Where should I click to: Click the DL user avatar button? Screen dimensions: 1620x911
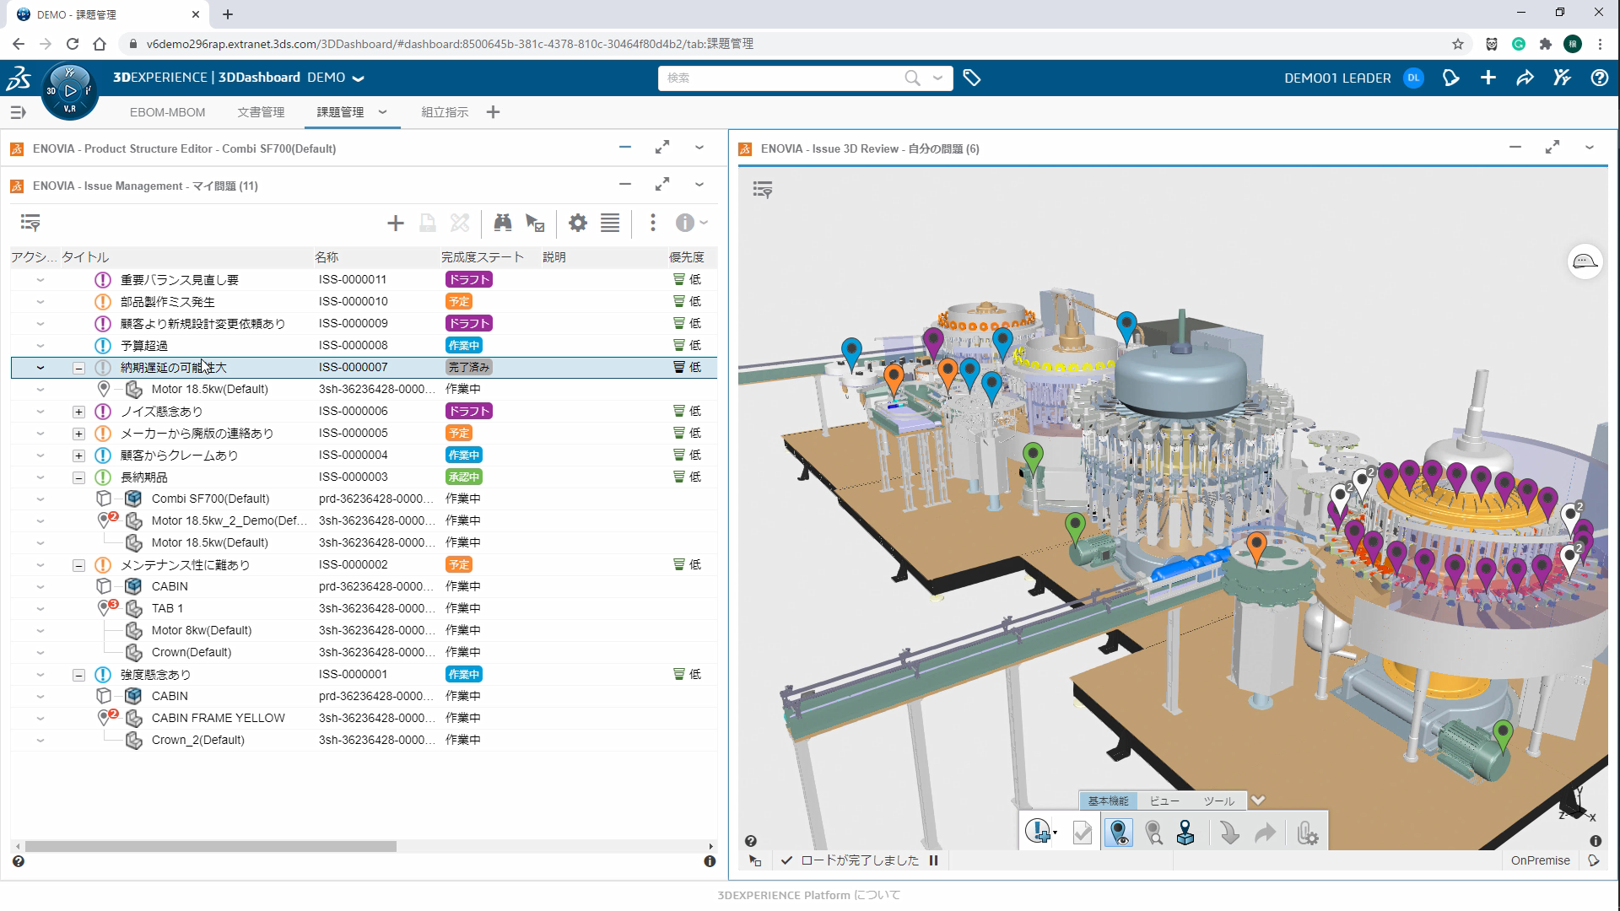pyautogui.click(x=1413, y=78)
